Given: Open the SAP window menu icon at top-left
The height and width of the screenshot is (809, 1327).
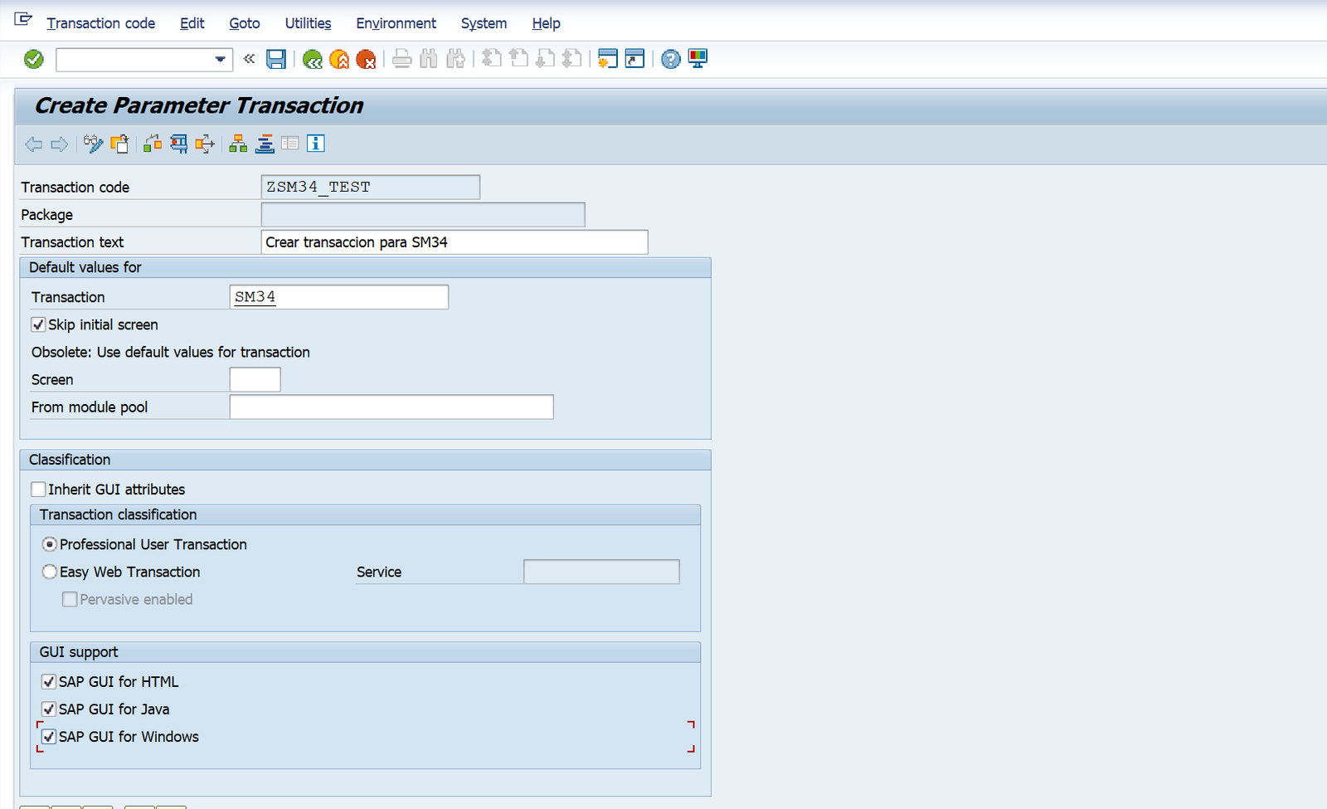Looking at the screenshot, I should point(23,19).
